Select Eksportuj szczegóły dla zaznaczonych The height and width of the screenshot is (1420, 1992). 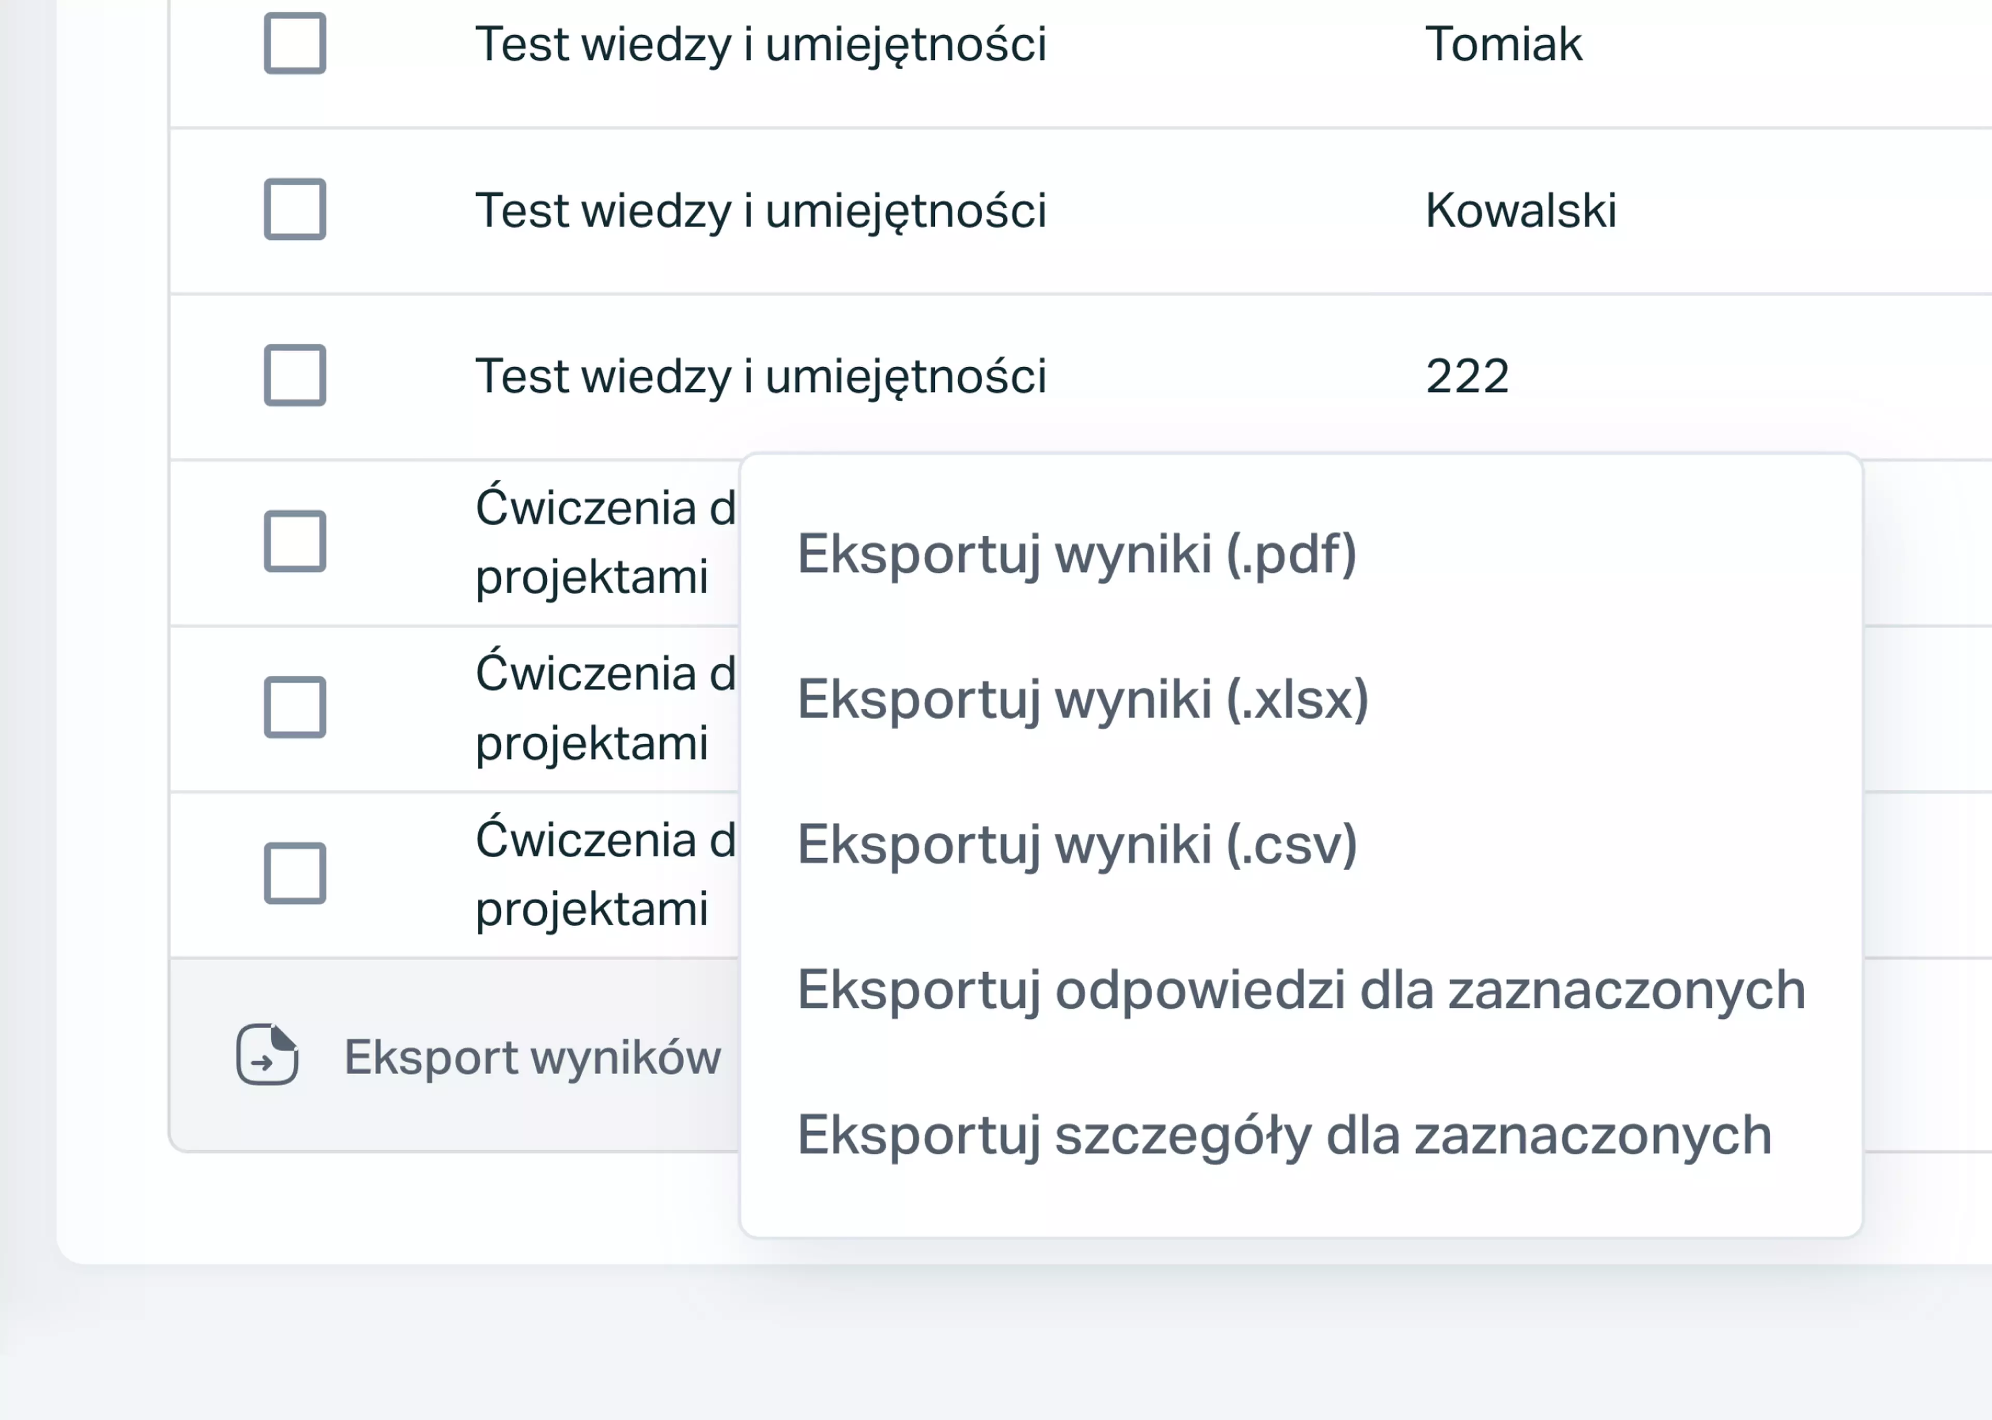click(x=1284, y=1135)
